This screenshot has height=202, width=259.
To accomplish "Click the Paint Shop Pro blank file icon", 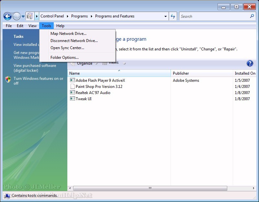I will [72, 86].
